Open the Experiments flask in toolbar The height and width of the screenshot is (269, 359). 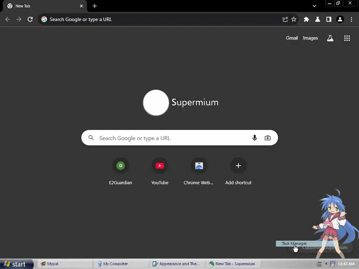318,20
